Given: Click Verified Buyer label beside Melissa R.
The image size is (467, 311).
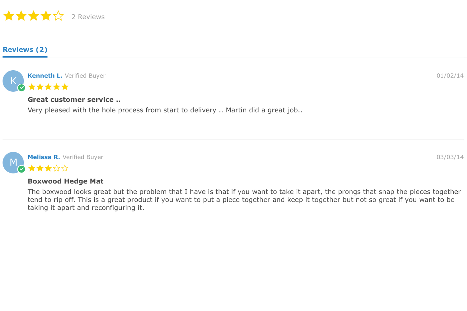Looking at the screenshot, I should (x=83, y=157).
